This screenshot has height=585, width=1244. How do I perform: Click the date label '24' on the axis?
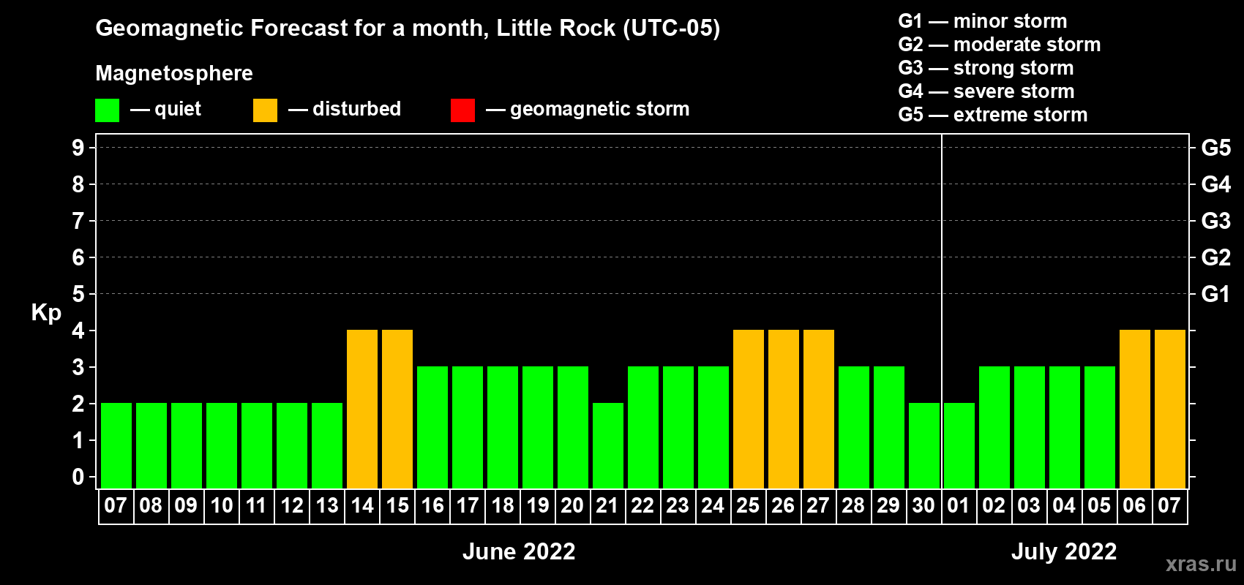(713, 506)
